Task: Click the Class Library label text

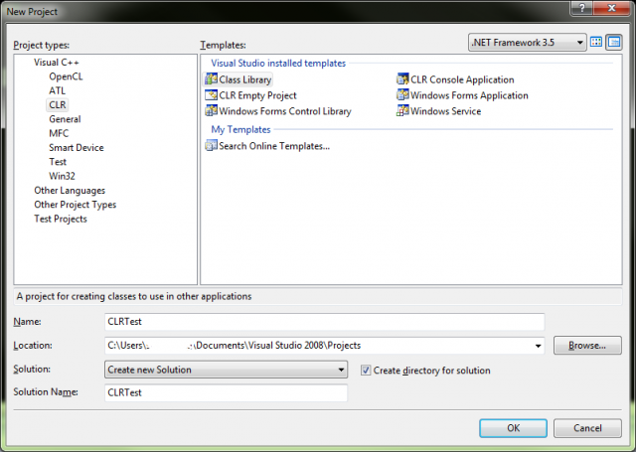Action: pyautogui.click(x=245, y=79)
